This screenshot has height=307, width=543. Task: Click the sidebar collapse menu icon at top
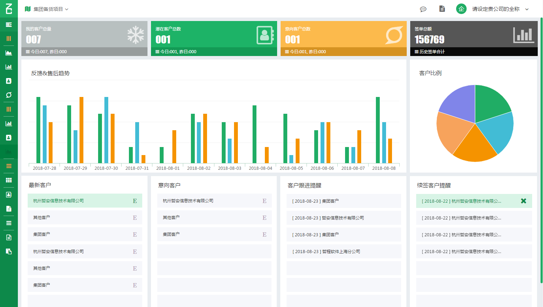(9, 25)
